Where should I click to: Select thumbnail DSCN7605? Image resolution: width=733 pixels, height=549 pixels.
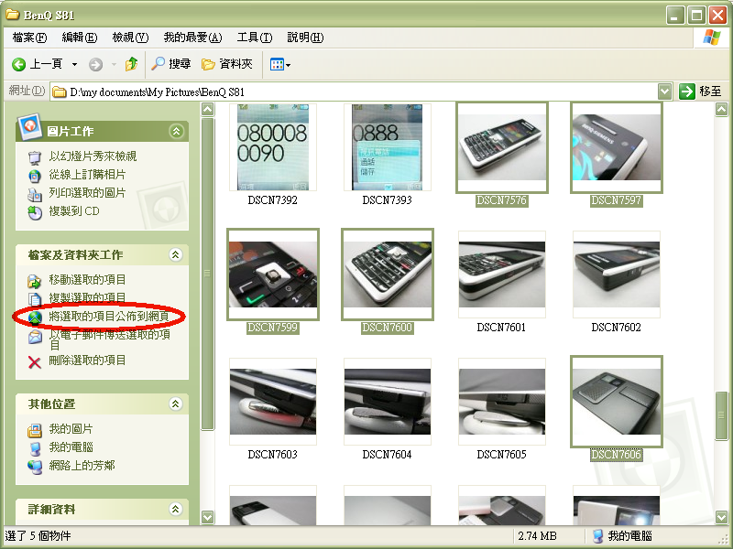(501, 402)
